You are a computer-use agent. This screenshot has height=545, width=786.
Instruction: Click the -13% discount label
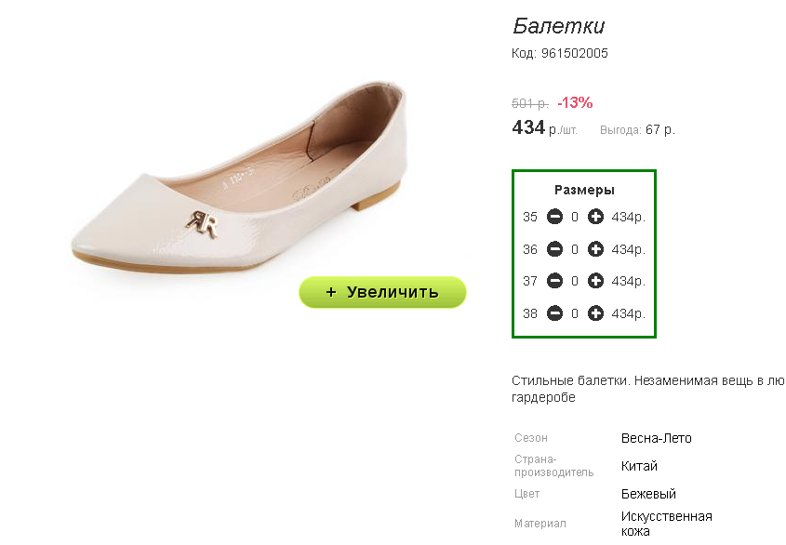pos(575,102)
